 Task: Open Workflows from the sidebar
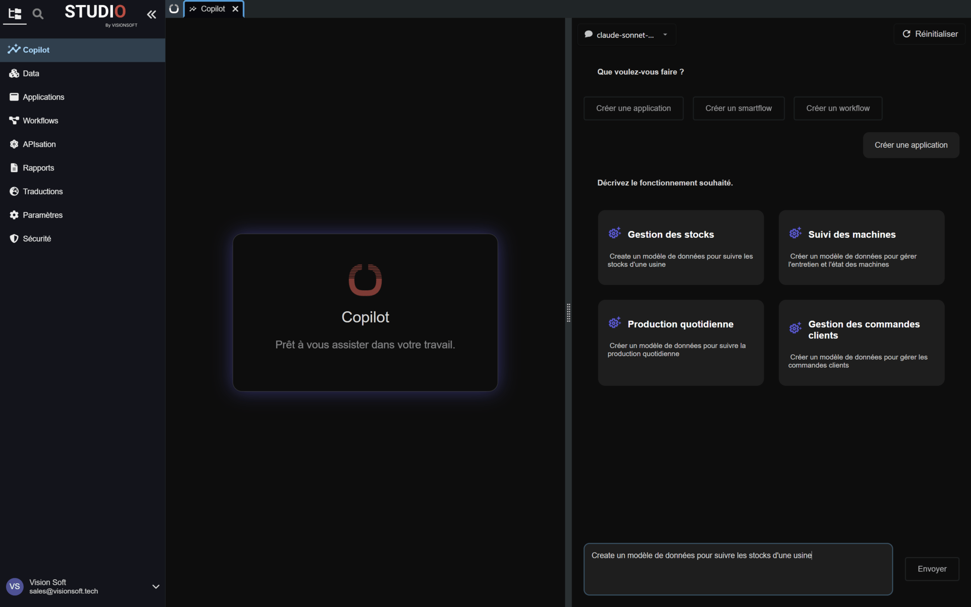40,120
